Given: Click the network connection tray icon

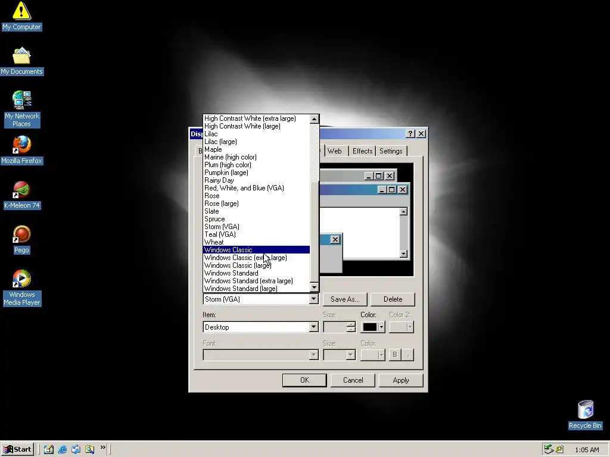Looking at the screenshot, I should (x=549, y=449).
